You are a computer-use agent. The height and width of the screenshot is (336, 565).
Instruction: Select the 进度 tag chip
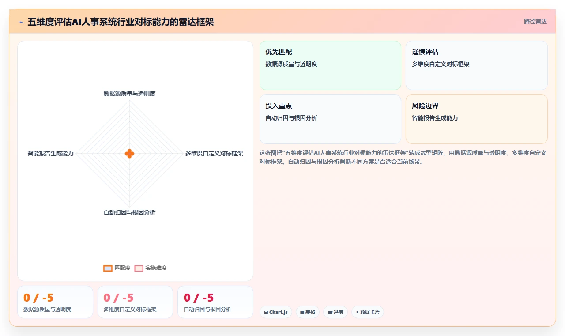(335, 312)
